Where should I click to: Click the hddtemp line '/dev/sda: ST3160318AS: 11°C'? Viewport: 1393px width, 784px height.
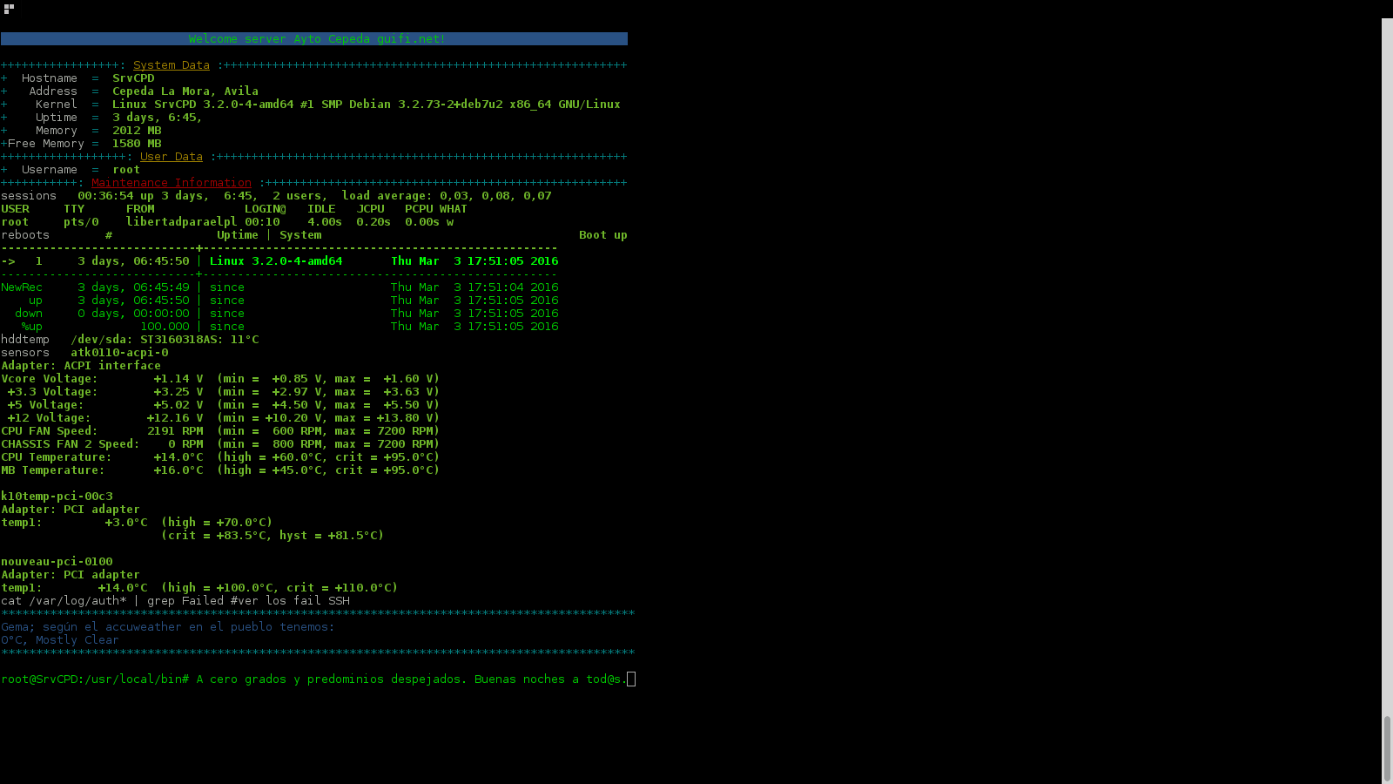point(165,340)
